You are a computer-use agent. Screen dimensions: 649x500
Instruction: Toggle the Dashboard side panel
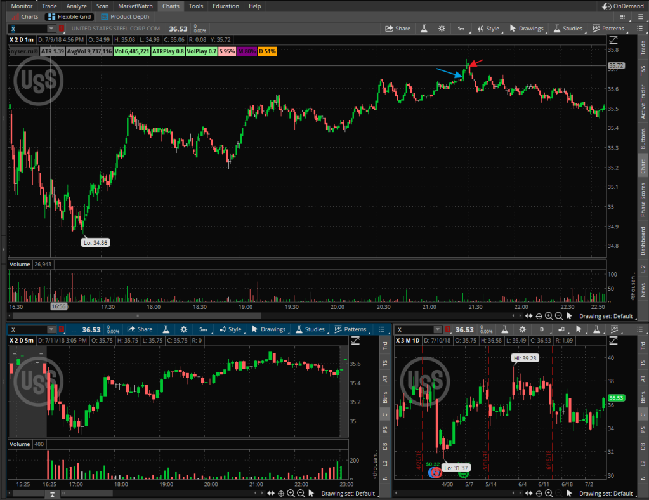pyautogui.click(x=643, y=240)
